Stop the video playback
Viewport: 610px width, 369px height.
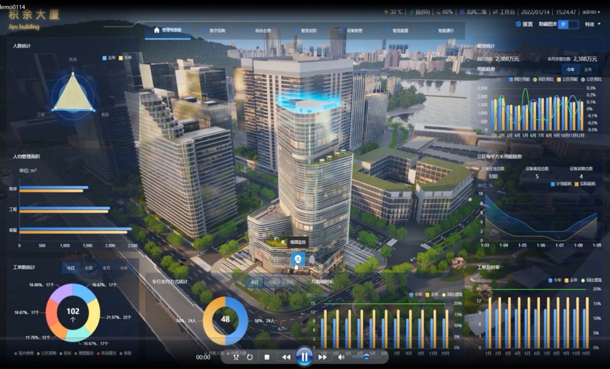[267, 357]
